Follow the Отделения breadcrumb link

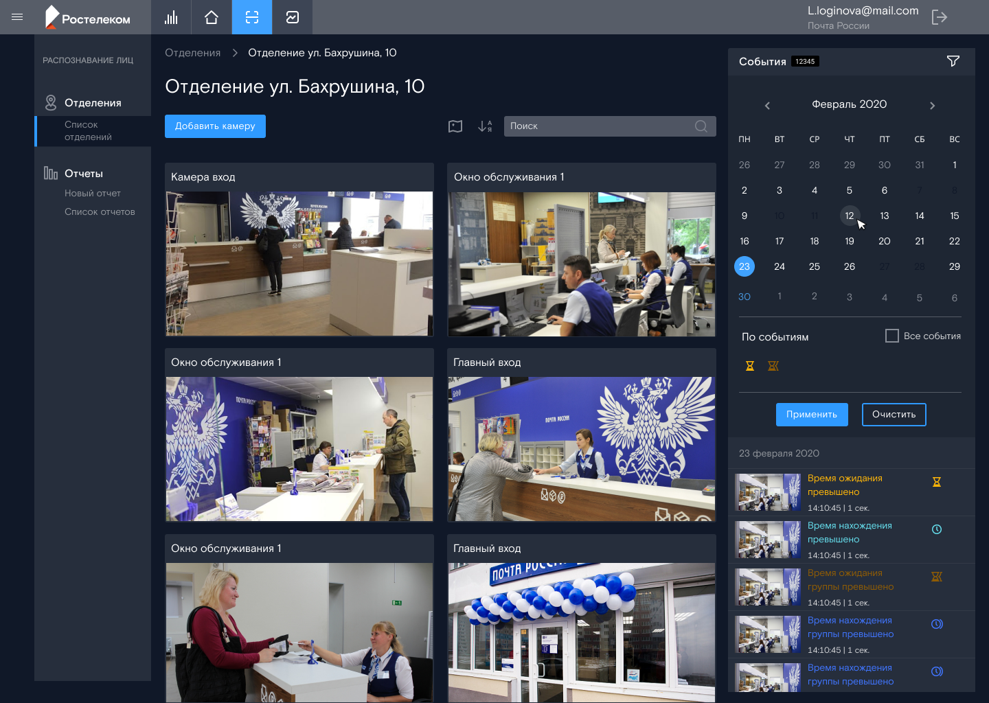point(193,53)
